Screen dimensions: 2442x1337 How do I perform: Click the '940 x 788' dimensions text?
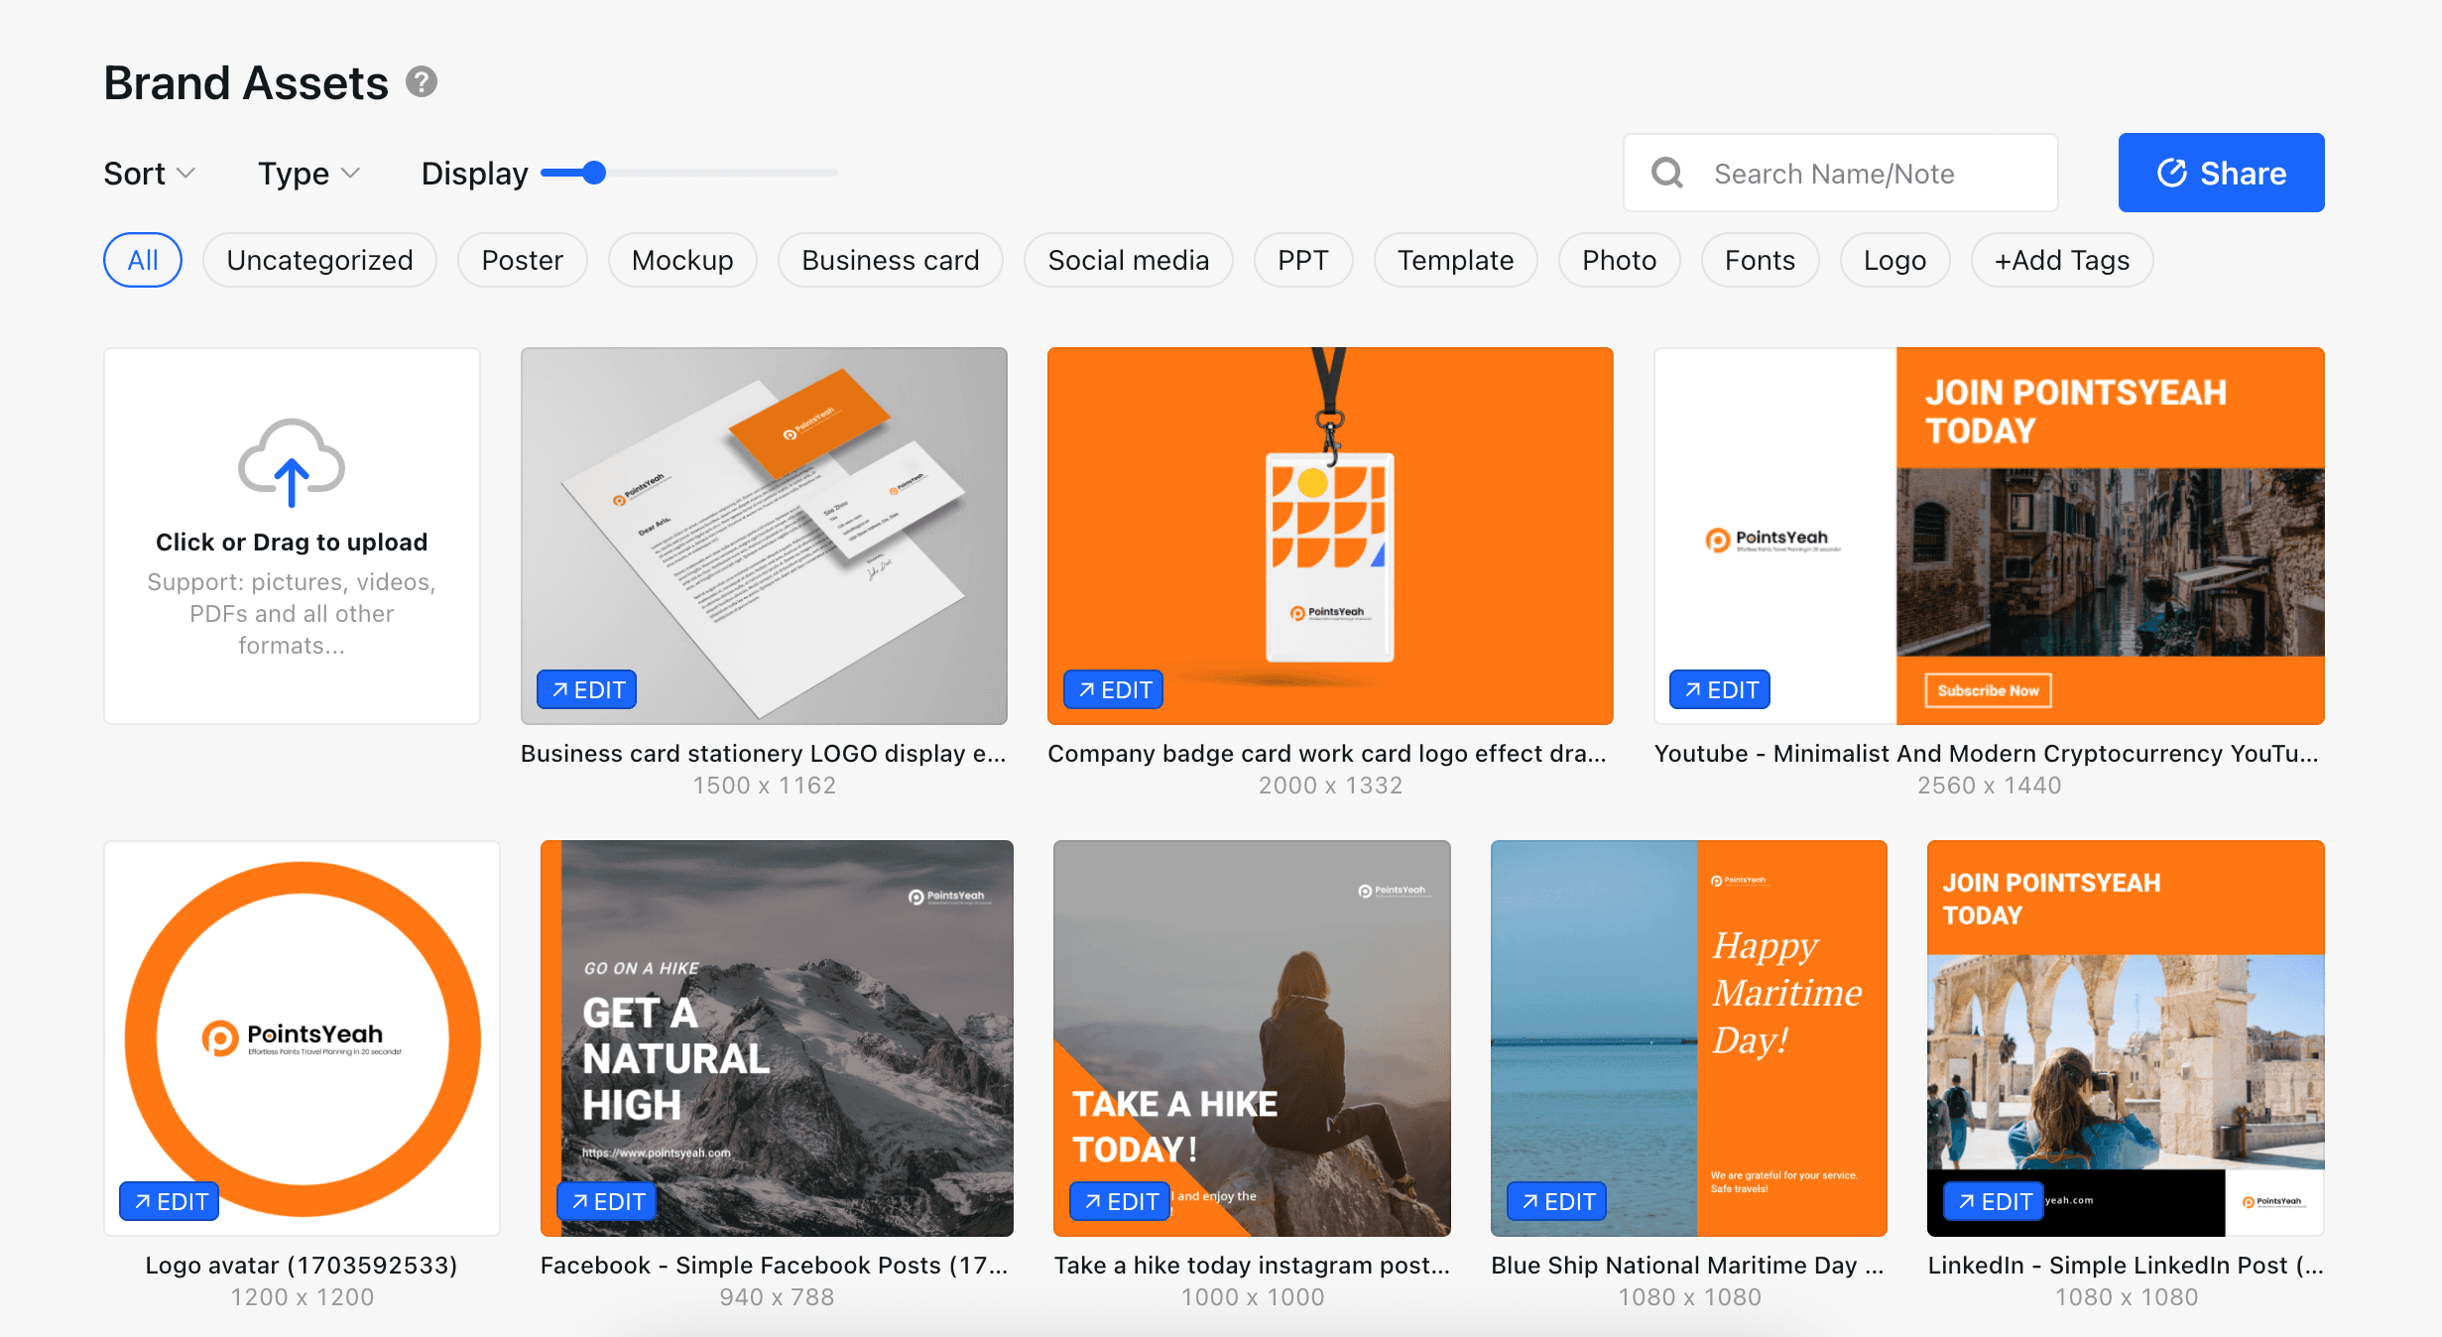(777, 1297)
